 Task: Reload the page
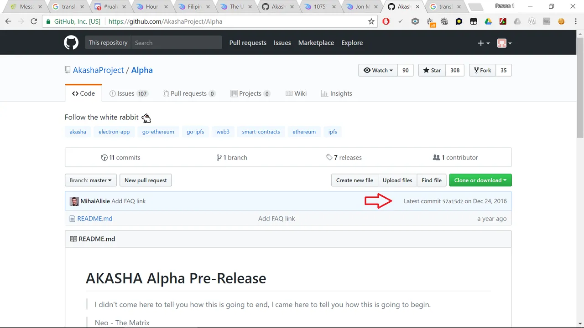pos(34,21)
